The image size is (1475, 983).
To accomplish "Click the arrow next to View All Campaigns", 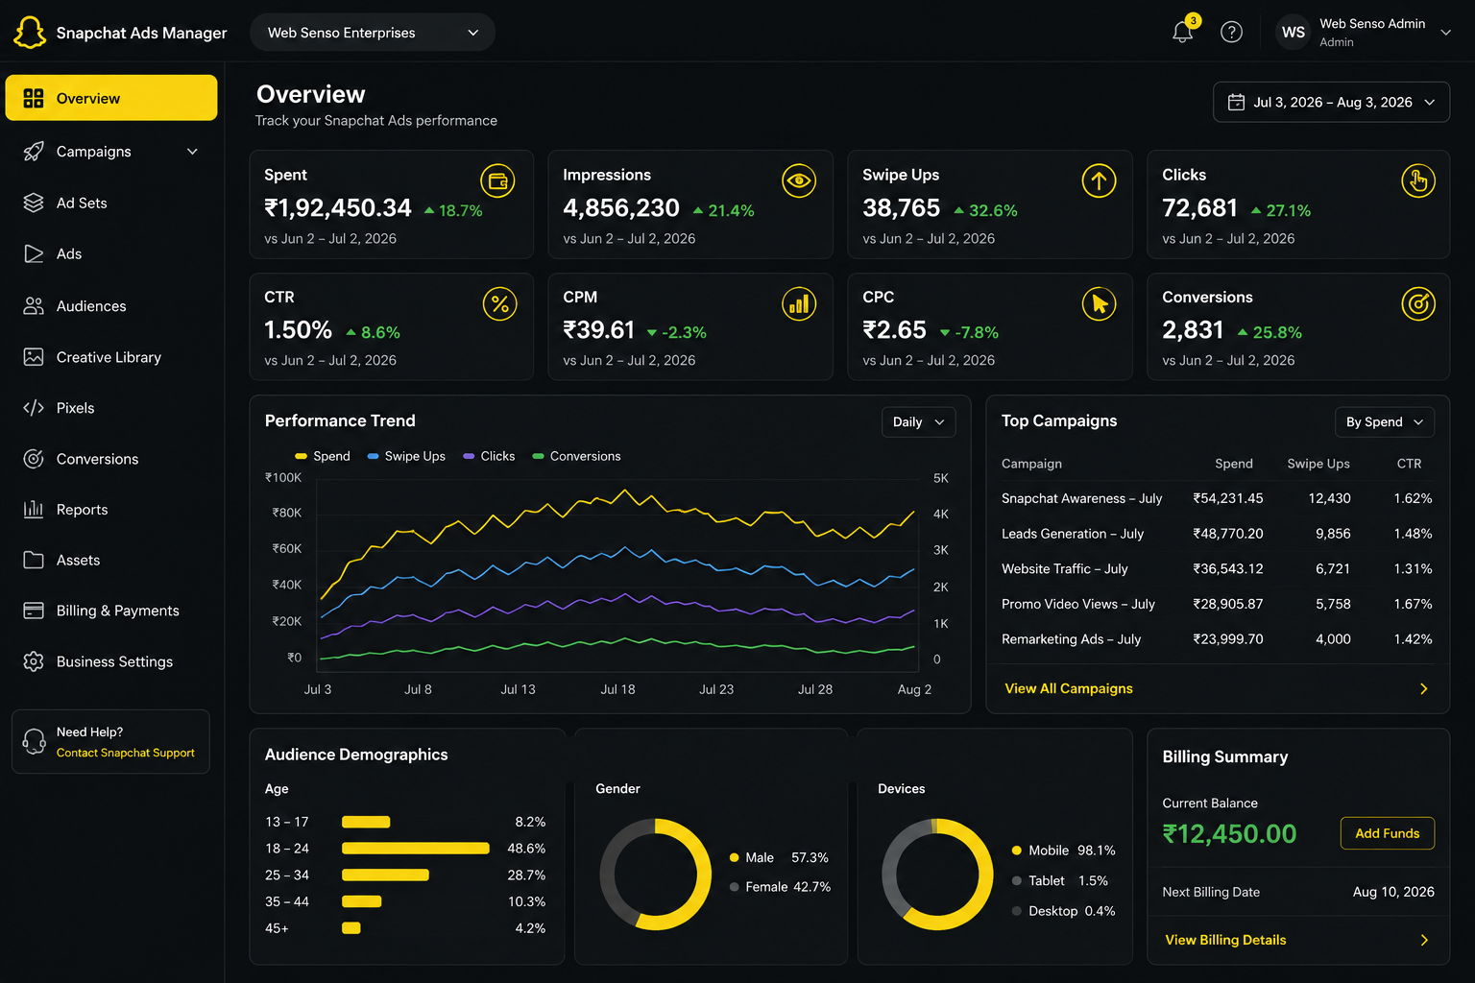I will tap(1423, 688).
